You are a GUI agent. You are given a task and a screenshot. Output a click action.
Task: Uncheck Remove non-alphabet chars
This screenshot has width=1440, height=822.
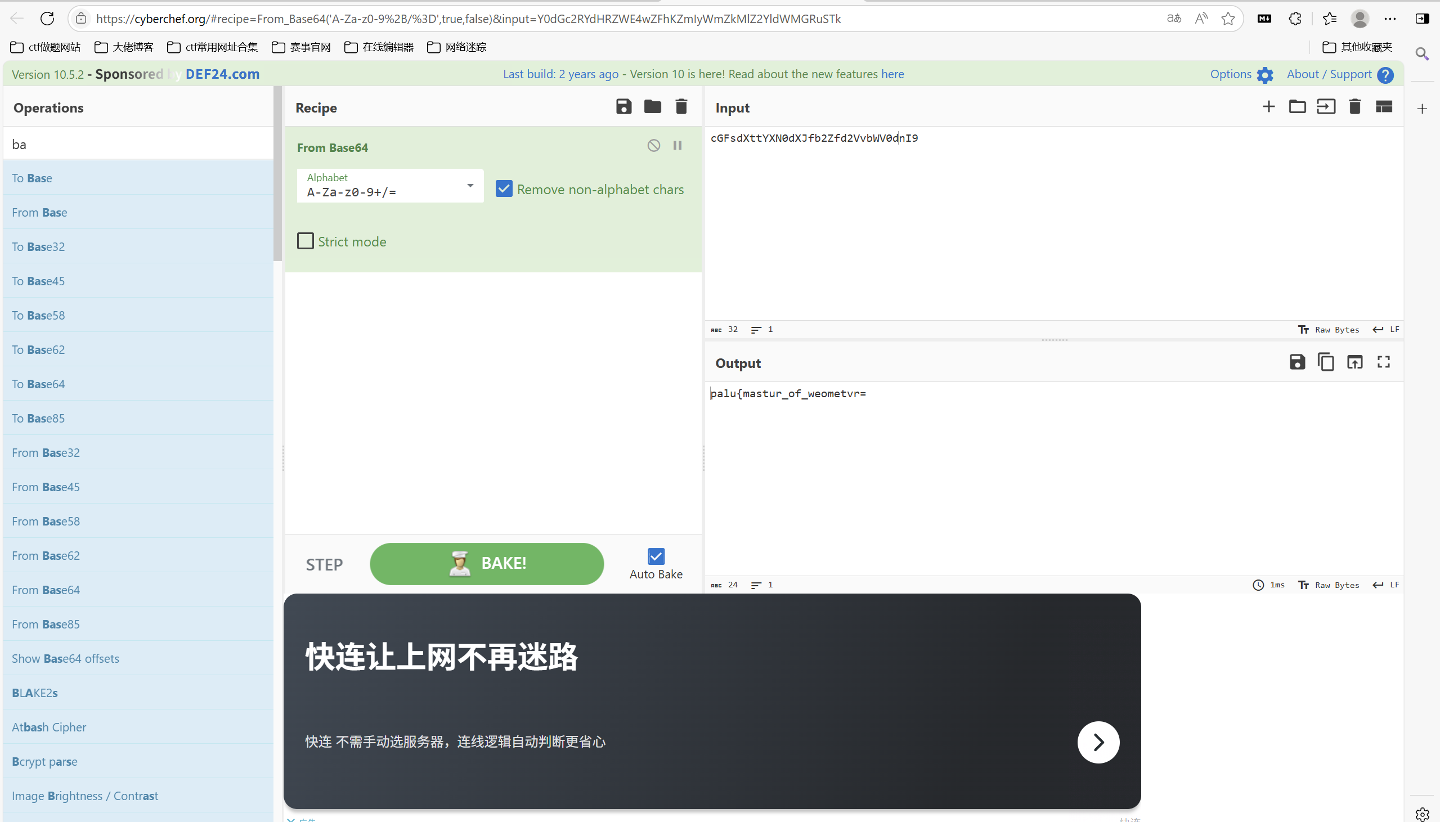[504, 188]
